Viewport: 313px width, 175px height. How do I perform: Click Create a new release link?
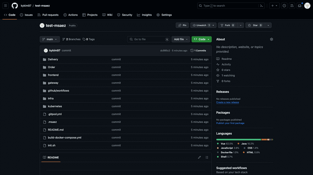(227, 102)
